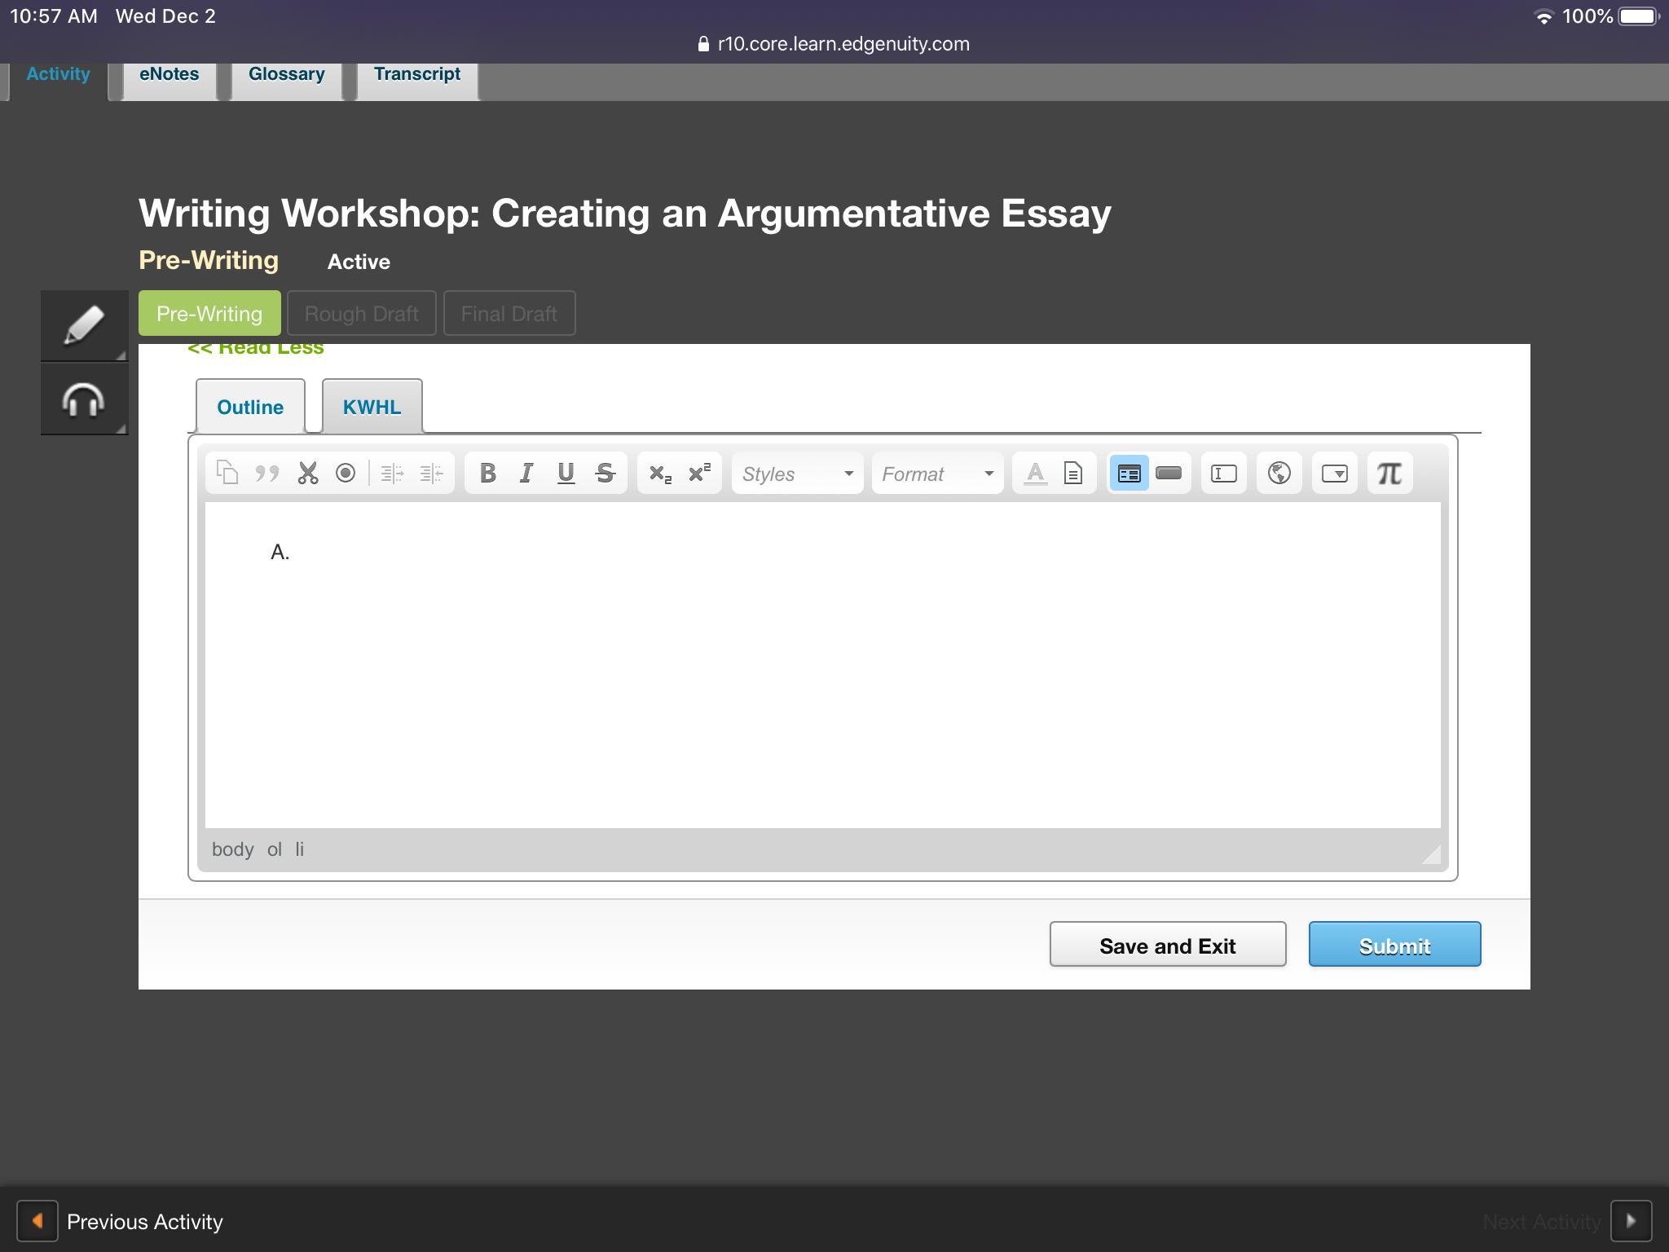Click inside the outline text area

821,664
